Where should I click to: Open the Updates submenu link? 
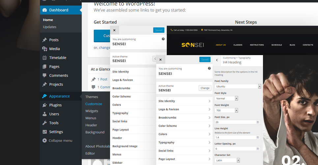tap(49, 27)
